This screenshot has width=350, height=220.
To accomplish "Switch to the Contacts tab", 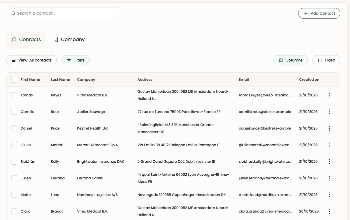I will pos(26,39).
